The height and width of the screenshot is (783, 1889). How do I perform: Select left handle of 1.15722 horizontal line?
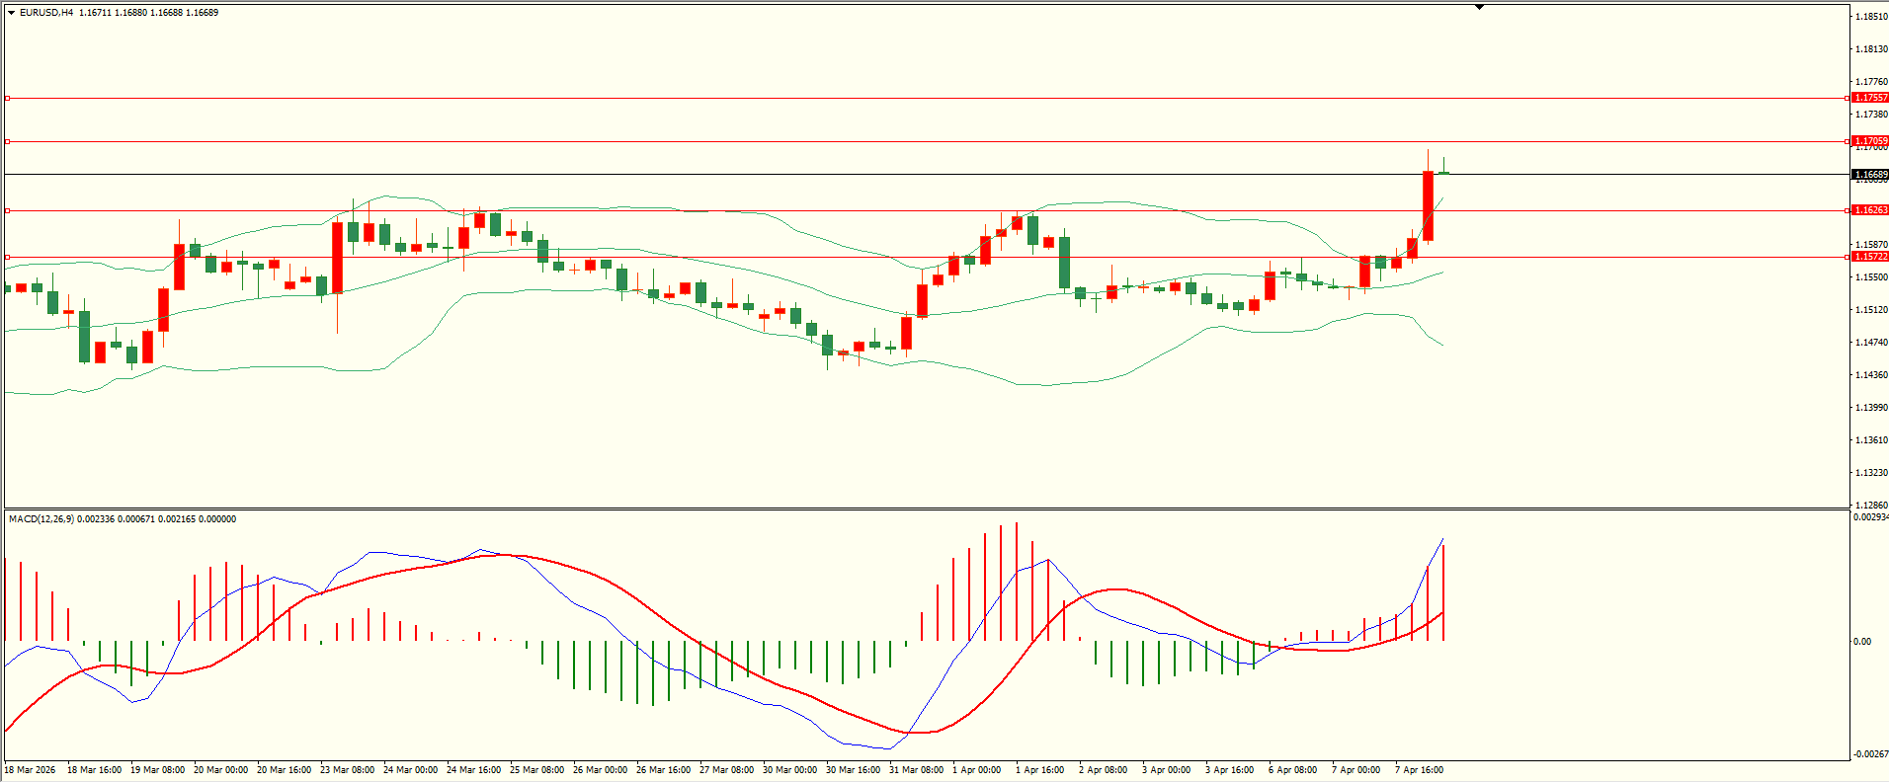point(8,257)
